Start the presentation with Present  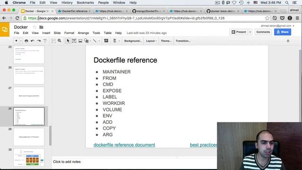click(239, 32)
